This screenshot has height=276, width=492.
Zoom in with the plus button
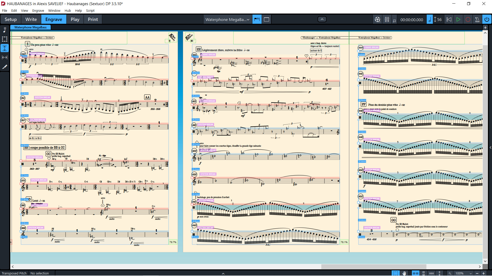click(x=484, y=273)
